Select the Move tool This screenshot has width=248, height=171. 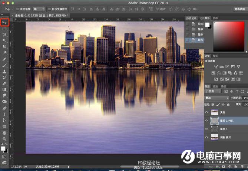coord(4,23)
